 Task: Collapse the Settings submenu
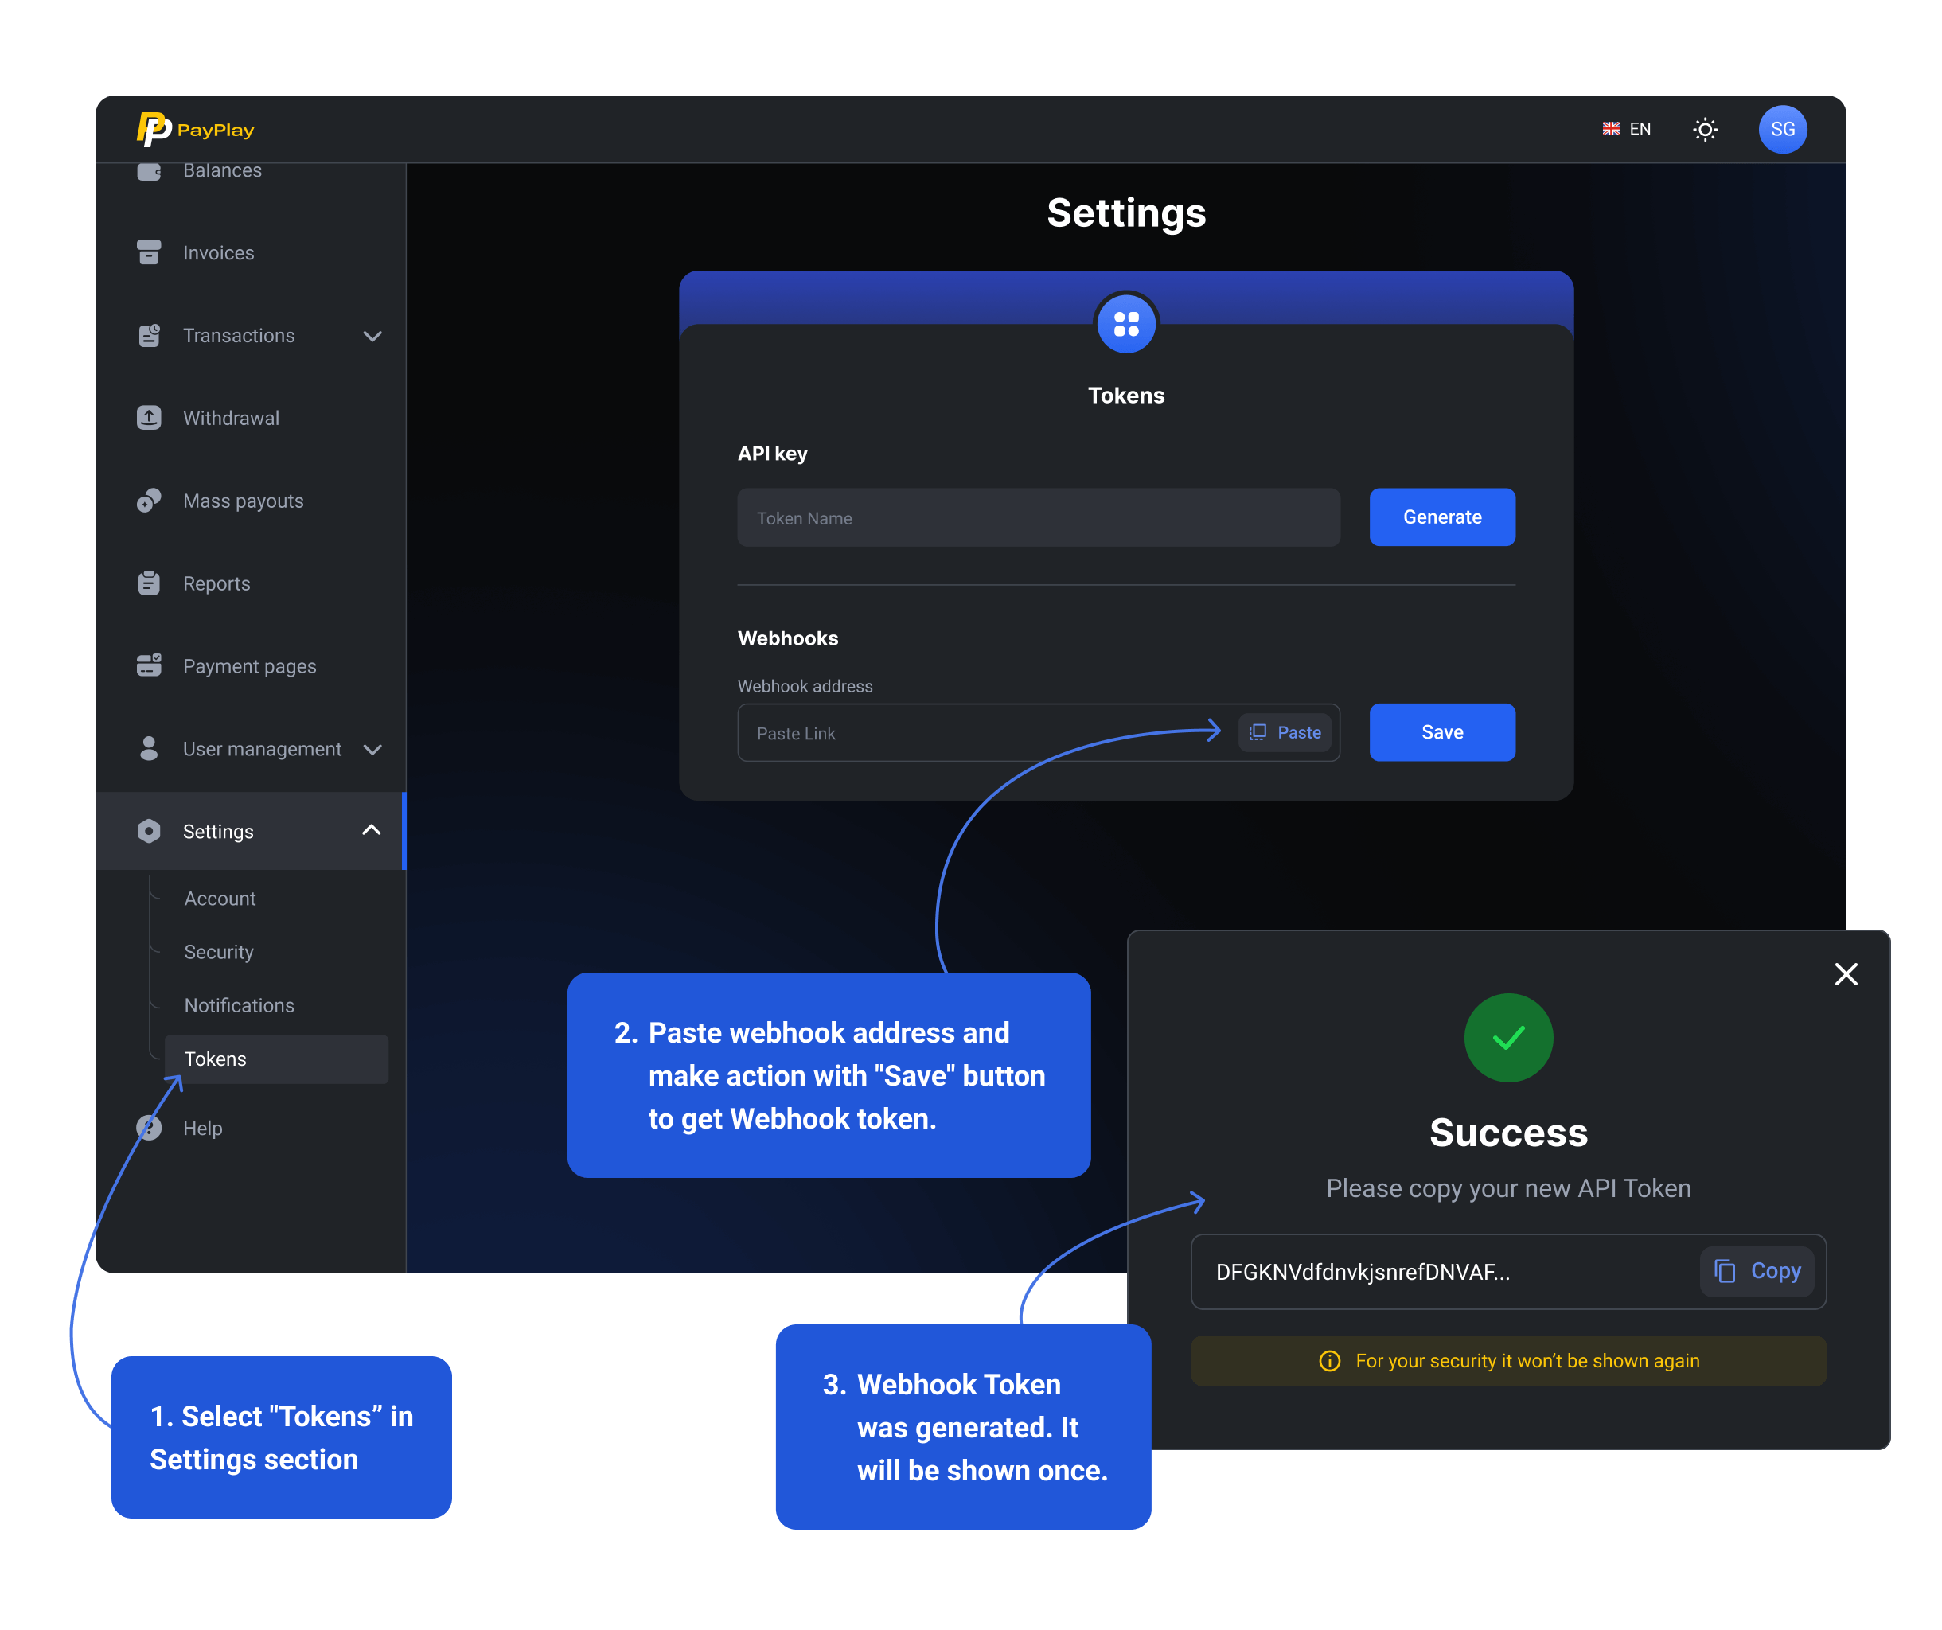(x=372, y=830)
